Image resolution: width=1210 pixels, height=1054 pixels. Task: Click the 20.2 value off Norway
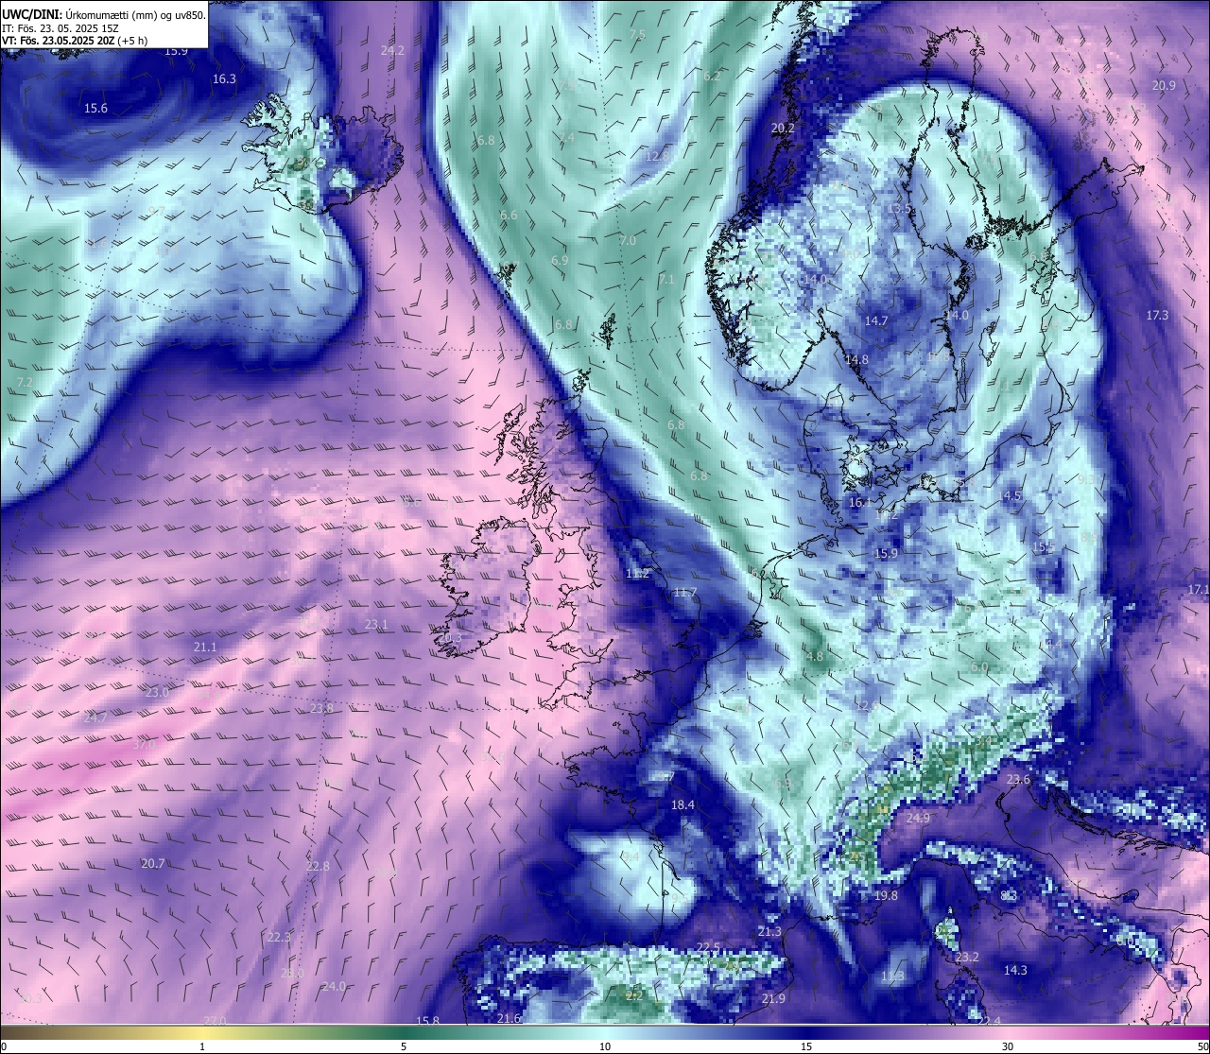coord(783,129)
